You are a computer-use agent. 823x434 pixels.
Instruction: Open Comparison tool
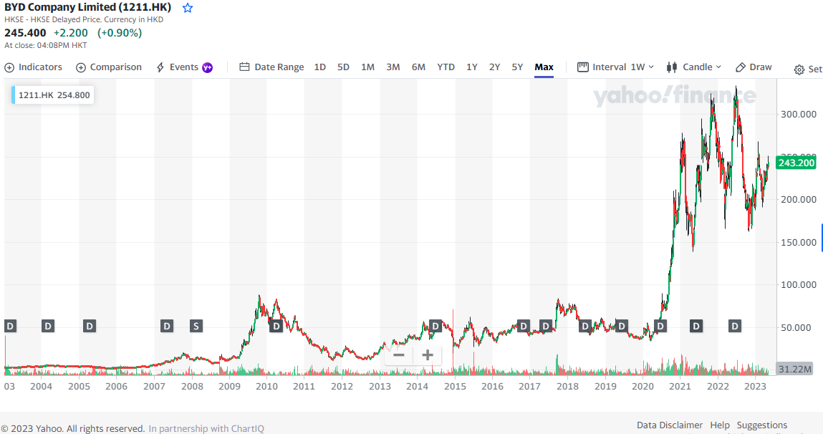[109, 67]
